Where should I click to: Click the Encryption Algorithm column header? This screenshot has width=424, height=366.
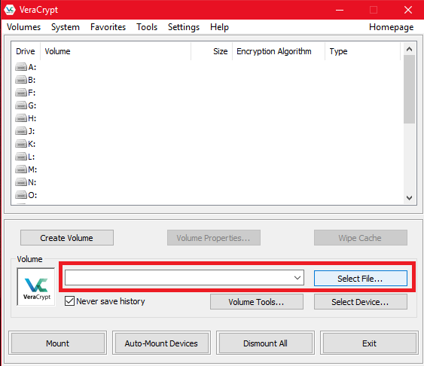[279, 51]
